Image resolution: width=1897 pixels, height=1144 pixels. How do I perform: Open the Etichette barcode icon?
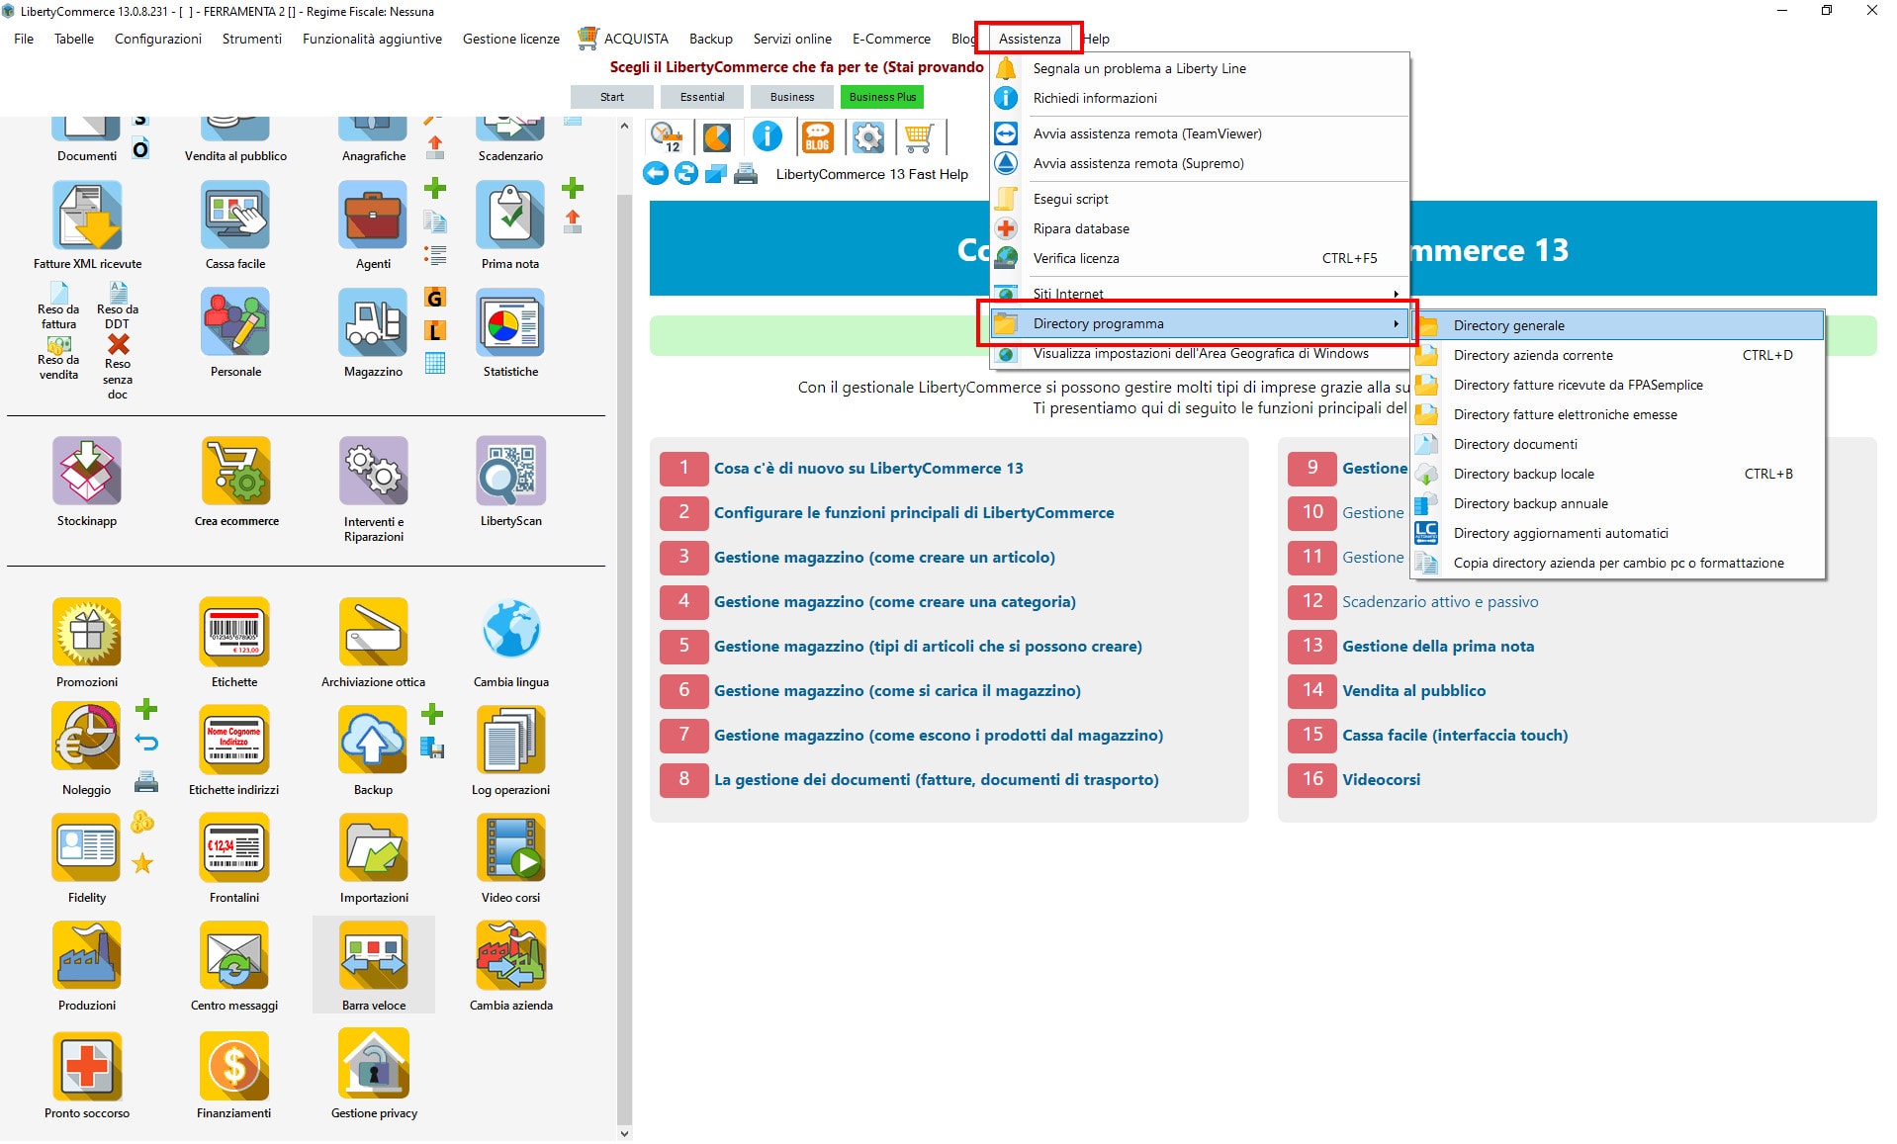[234, 633]
